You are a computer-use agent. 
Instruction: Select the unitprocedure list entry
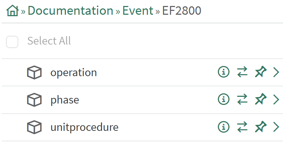pos(84,127)
